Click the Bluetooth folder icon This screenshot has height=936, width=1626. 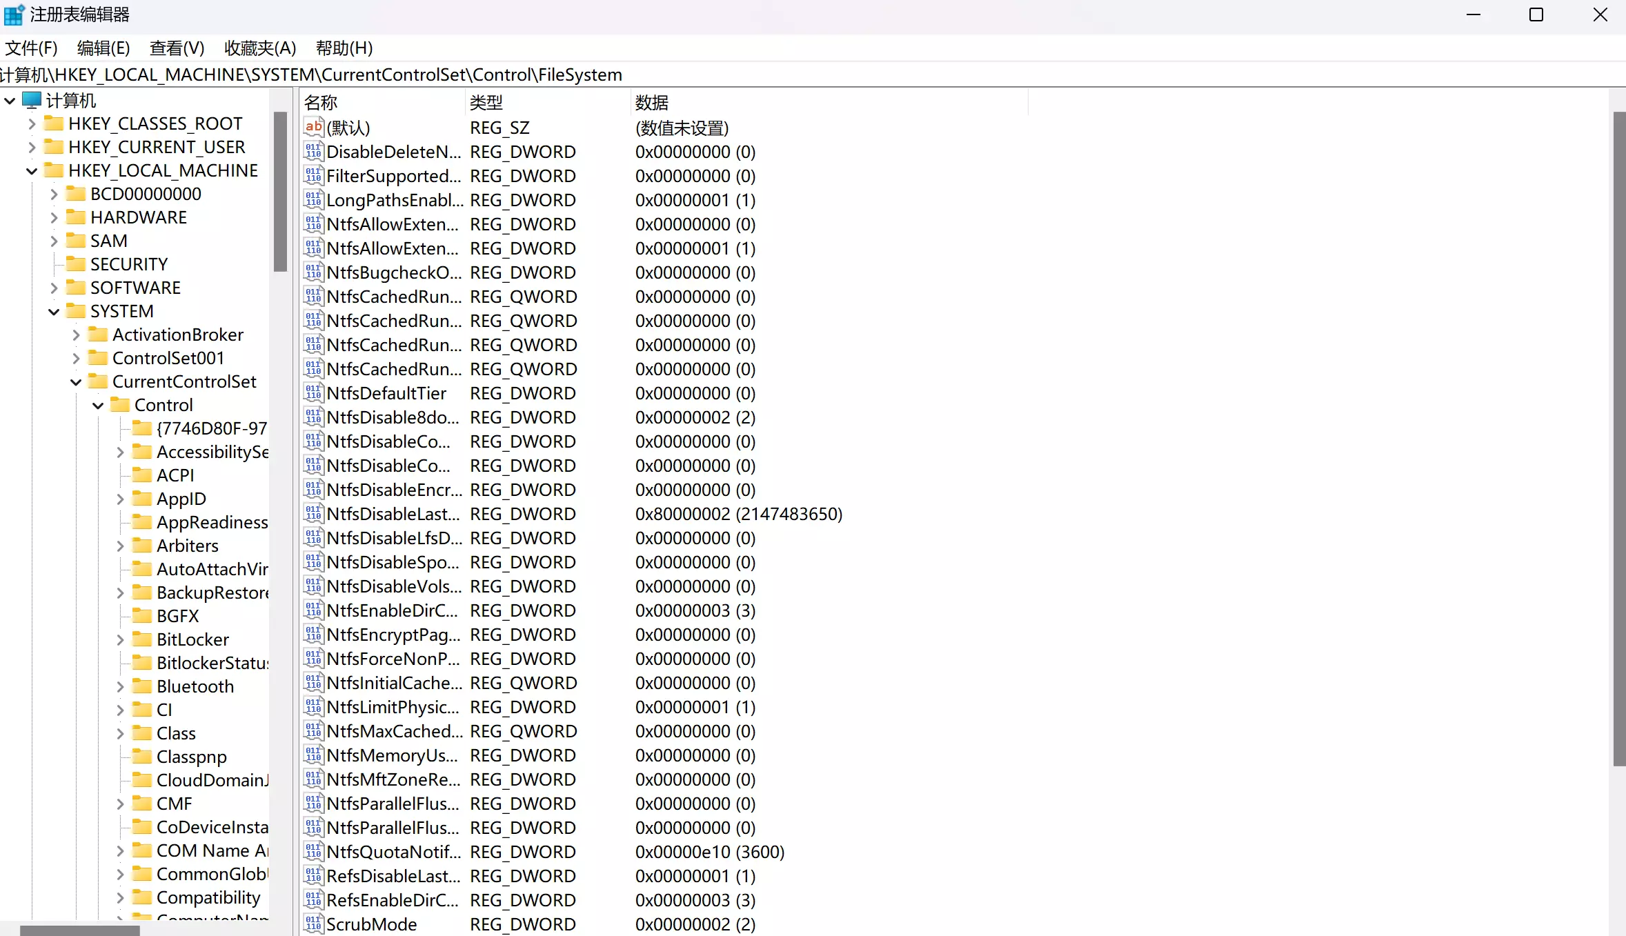pos(142,686)
